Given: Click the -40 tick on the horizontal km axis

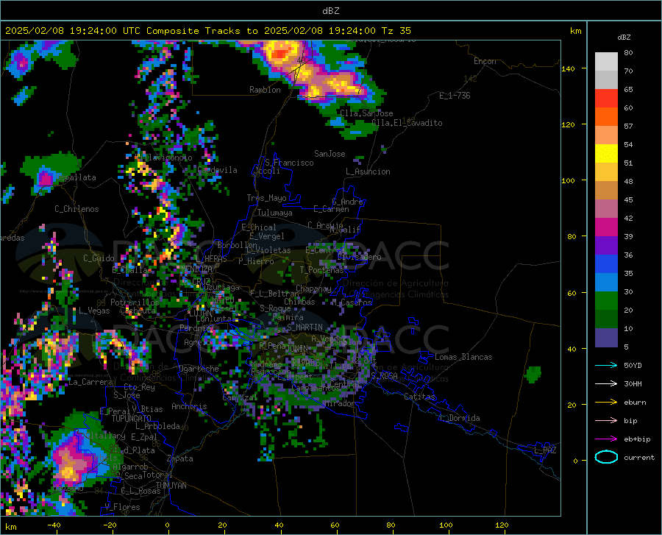Looking at the screenshot, I should [54, 525].
